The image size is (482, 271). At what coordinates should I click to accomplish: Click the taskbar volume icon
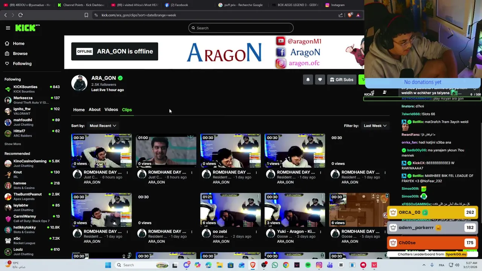click(458, 265)
